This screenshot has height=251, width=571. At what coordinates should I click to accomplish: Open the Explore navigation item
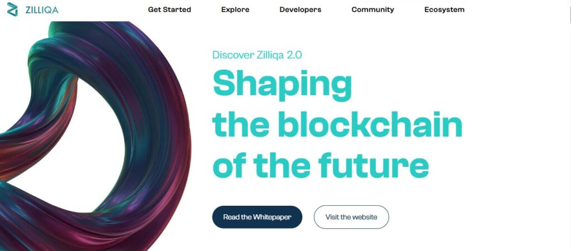coord(235,9)
